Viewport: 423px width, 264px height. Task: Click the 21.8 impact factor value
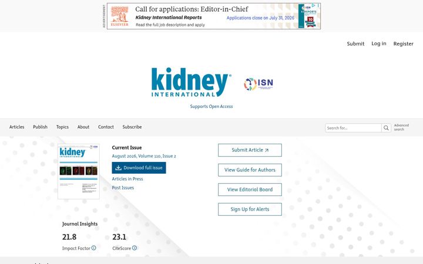(69, 237)
